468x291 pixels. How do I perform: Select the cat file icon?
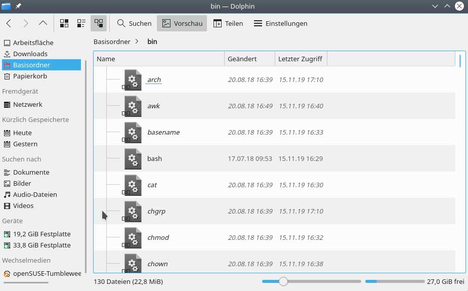(x=133, y=185)
